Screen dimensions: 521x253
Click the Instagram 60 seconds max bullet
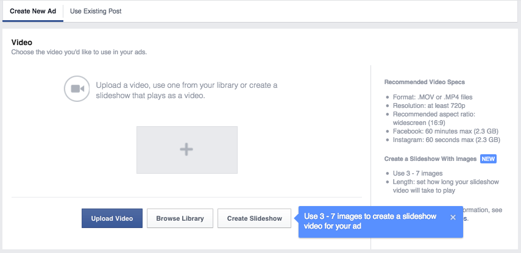[447, 140]
